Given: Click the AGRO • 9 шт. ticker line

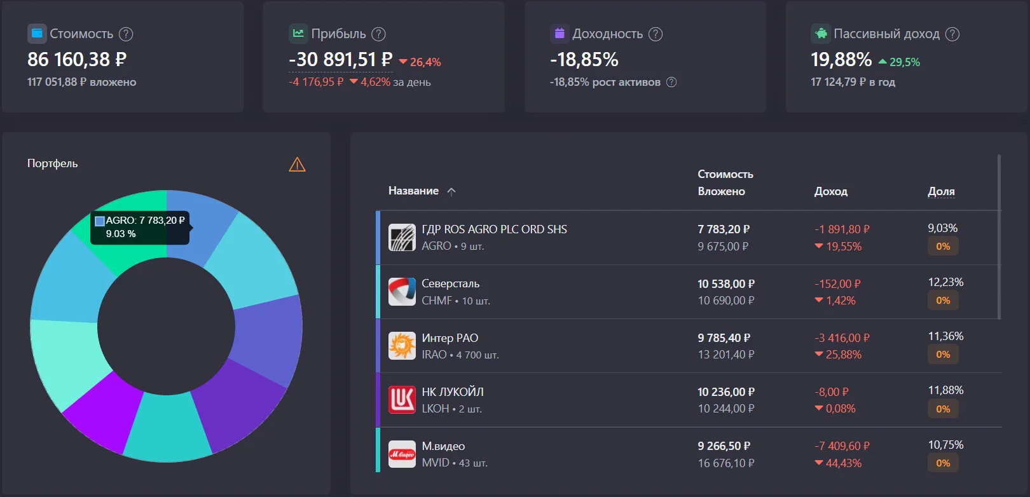Looking at the screenshot, I should [453, 246].
